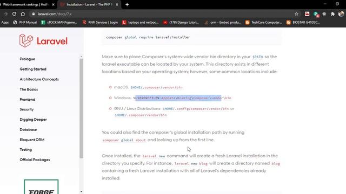Image resolution: width=346 pixels, height=194 pixels.
Task: Click the sidebar scroll down arrow
Action: tap(81, 192)
